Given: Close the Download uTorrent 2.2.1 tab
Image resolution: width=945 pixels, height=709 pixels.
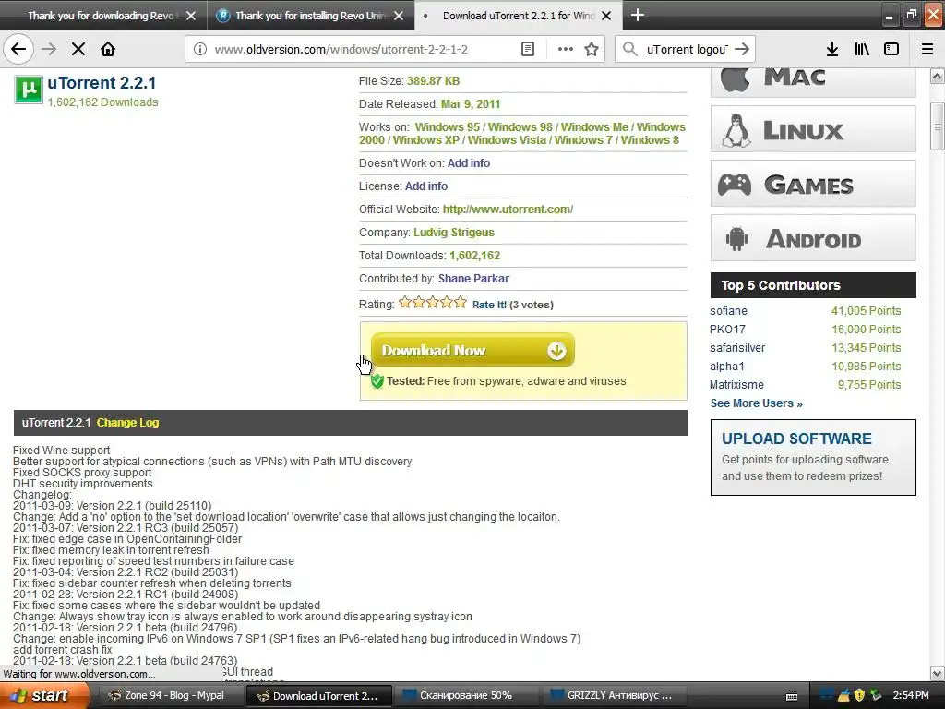Looking at the screenshot, I should pos(606,16).
